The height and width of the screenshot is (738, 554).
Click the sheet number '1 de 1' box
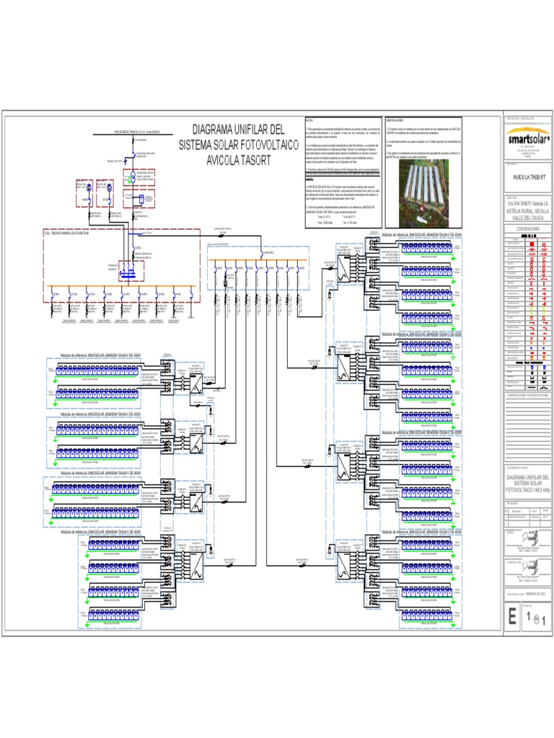tap(536, 618)
